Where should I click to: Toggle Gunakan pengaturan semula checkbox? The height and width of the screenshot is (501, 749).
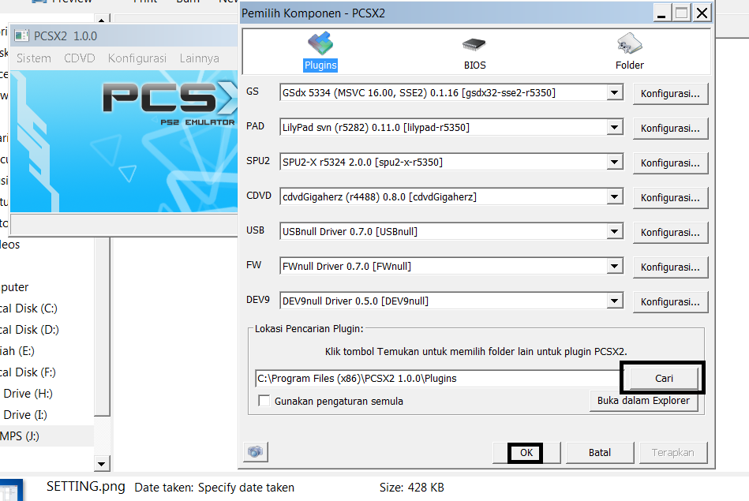point(264,400)
